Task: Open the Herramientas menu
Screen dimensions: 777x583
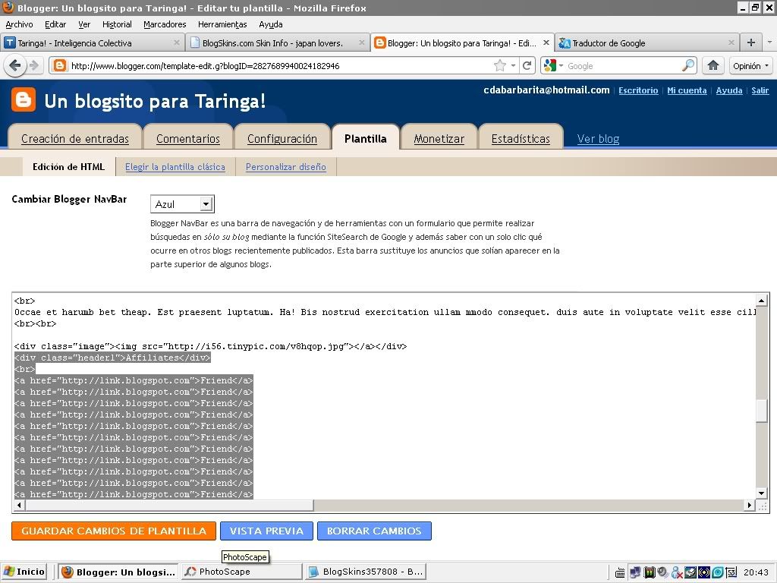Action: pos(222,24)
